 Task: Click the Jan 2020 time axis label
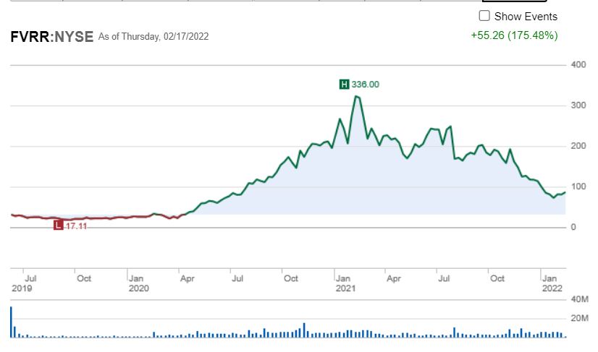[x=138, y=283]
